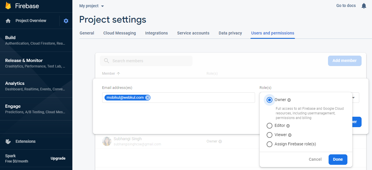
Task: Click the Member column sort arrow
Action: (x=118, y=74)
